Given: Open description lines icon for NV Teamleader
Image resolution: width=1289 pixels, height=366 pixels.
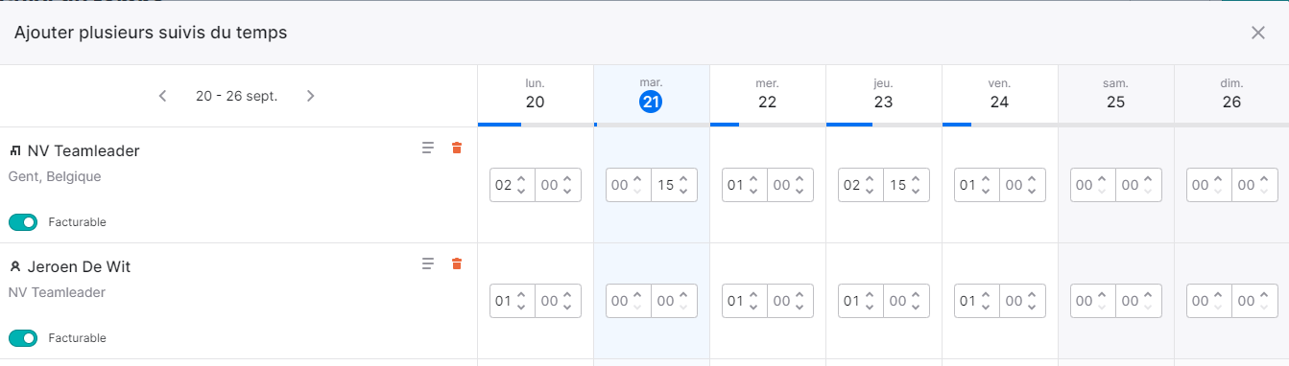Looking at the screenshot, I should click(428, 148).
